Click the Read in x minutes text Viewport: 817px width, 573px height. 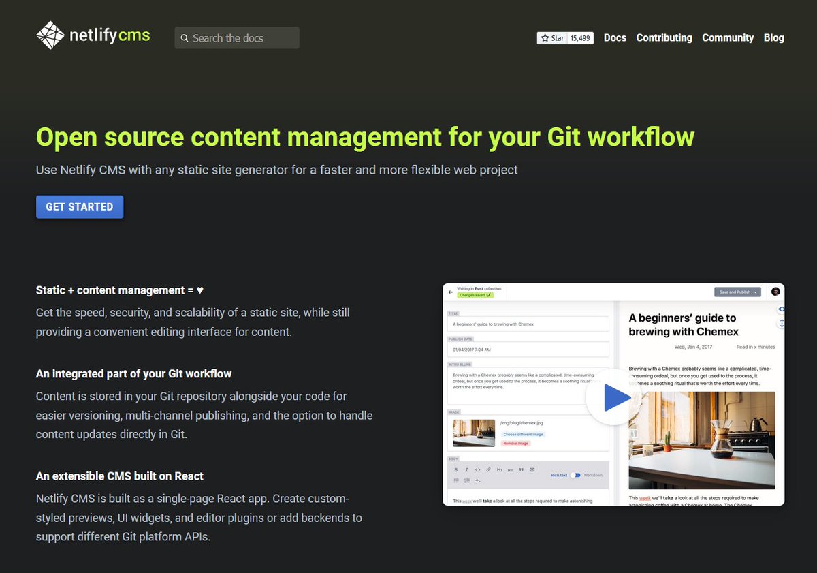756,347
